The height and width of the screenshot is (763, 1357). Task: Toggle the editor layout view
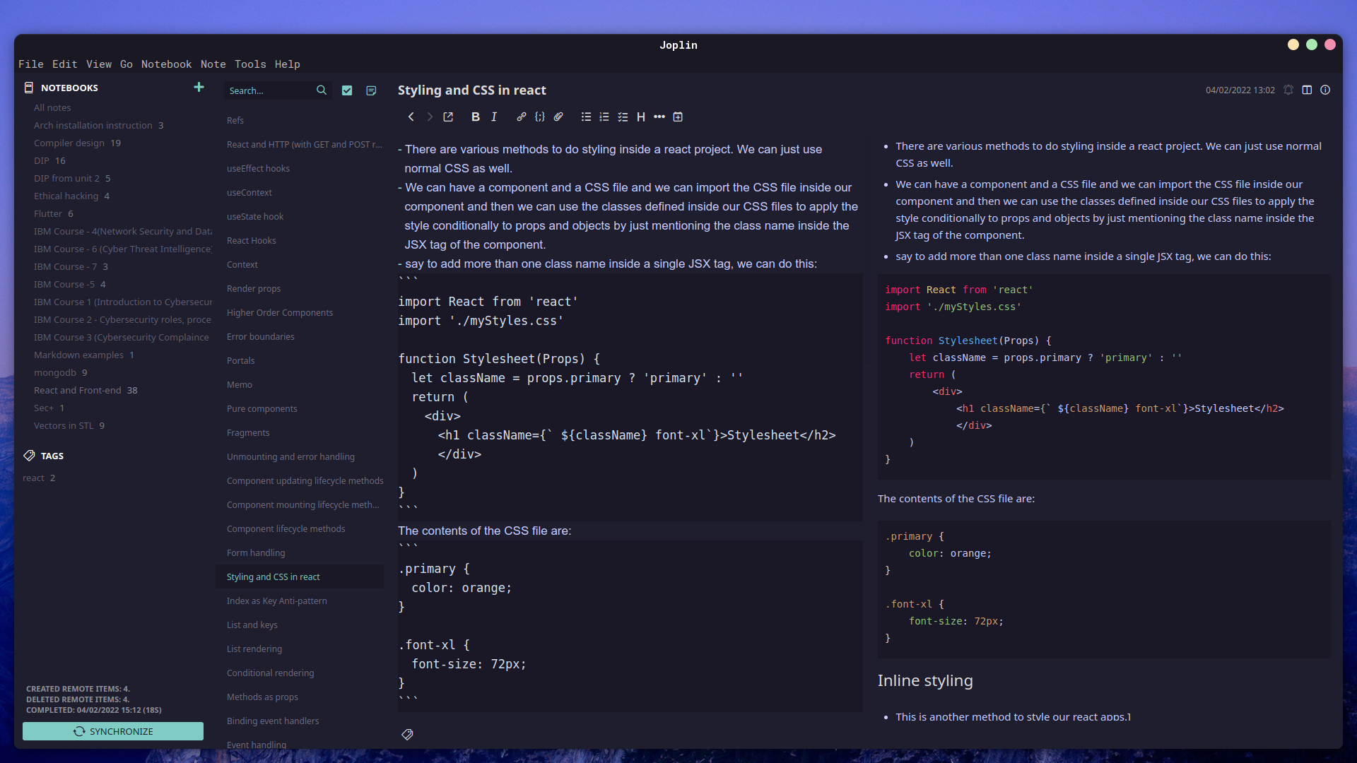click(1307, 90)
